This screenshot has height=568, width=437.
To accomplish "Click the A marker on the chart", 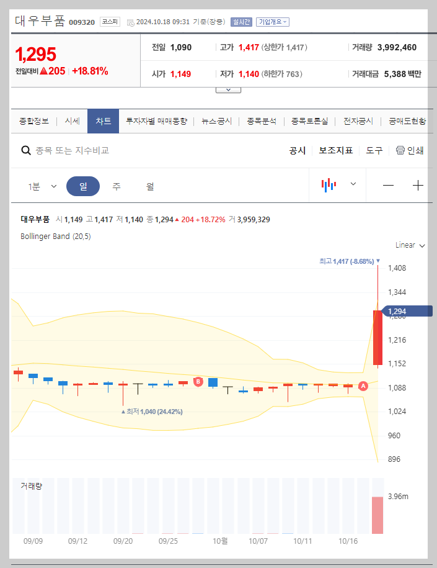I will pyautogui.click(x=363, y=385).
